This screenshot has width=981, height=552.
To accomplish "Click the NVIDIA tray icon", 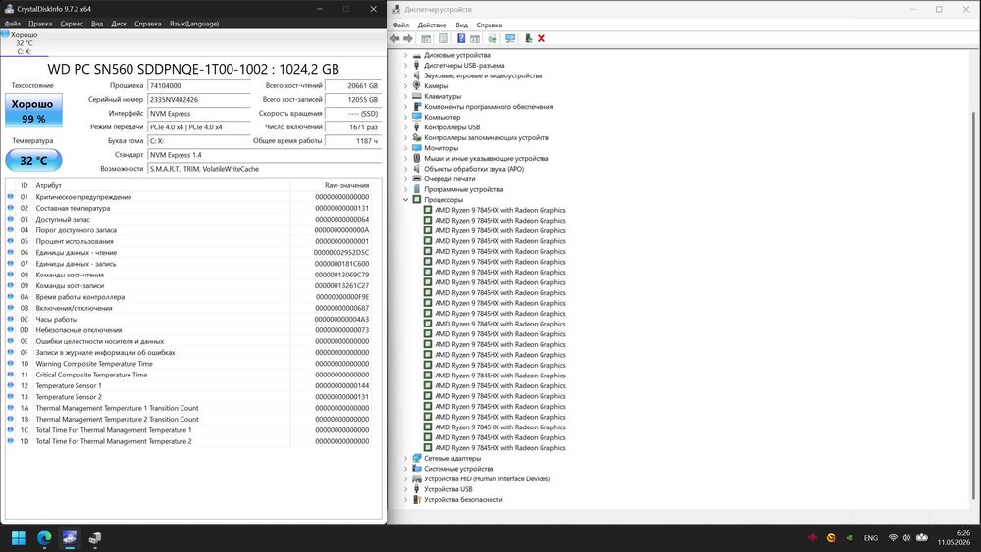I will pos(850,538).
